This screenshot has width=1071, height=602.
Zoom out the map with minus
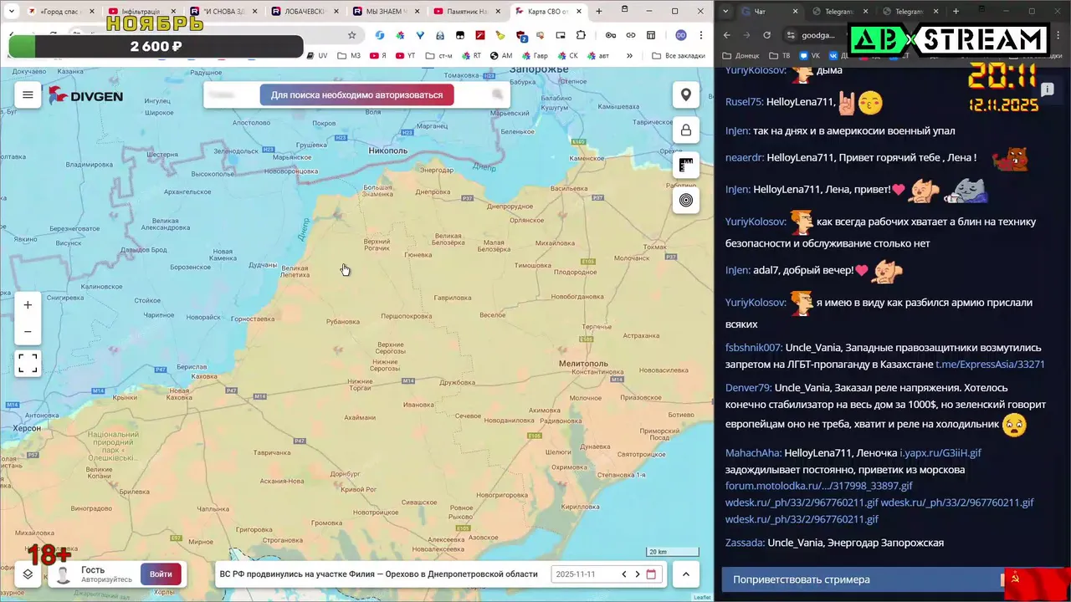(28, 332)
